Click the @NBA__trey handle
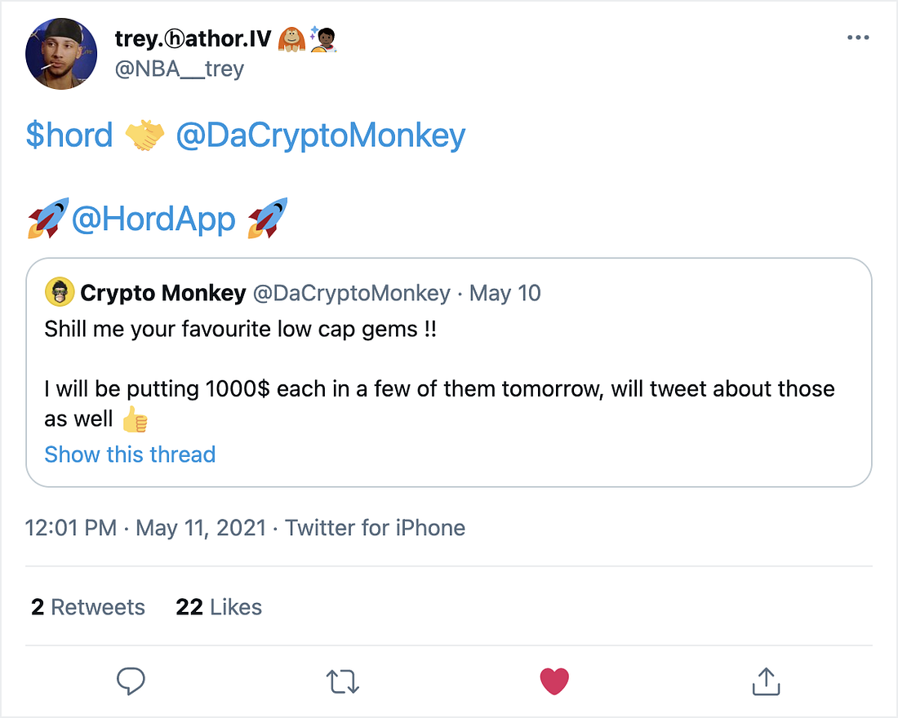The image size is (898, 718). coord(180,69)
